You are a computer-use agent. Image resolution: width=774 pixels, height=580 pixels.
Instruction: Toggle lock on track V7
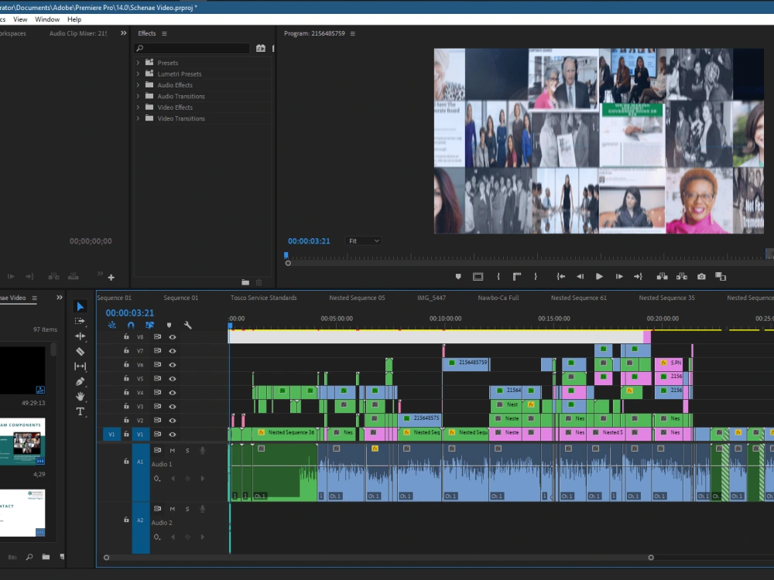coord(126,350)
